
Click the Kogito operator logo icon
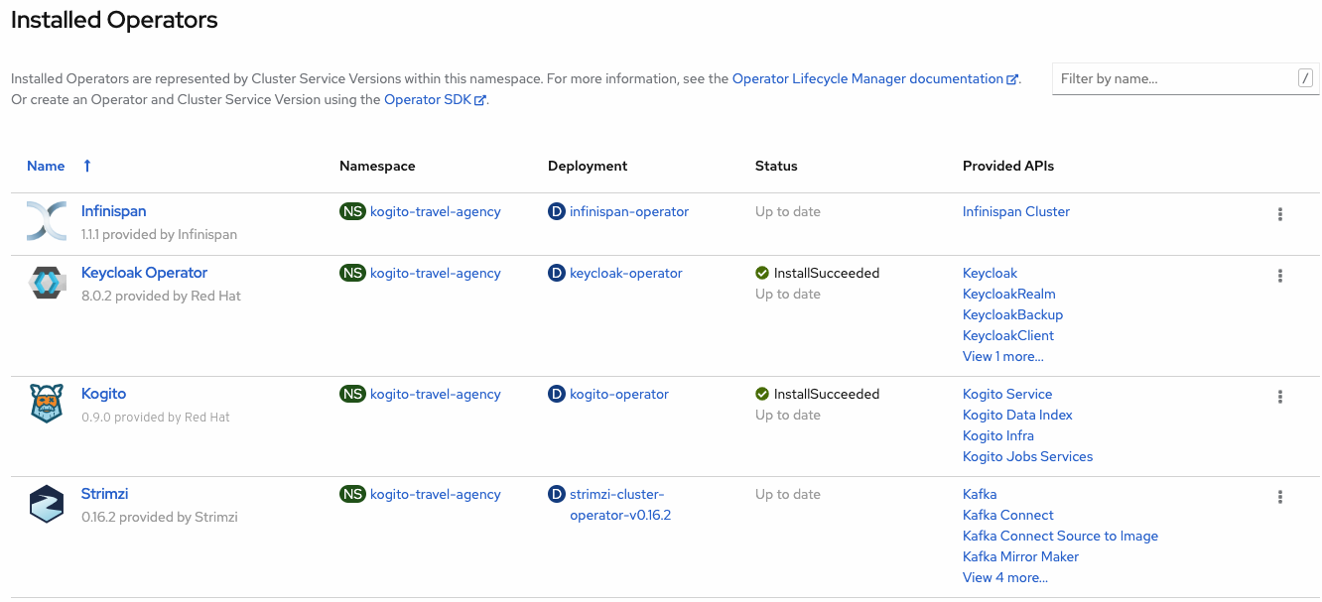pyautogui.click(x=46, y=403)
